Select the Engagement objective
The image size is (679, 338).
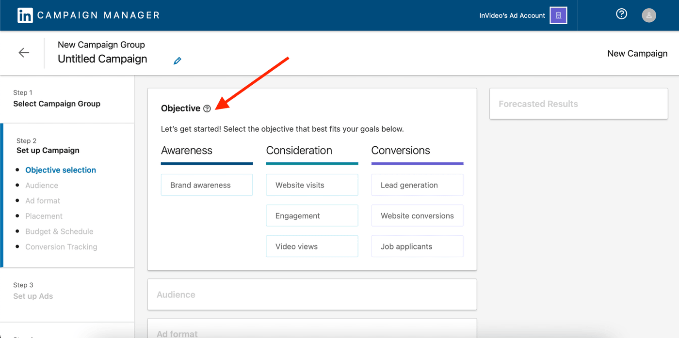click(312, 215)
